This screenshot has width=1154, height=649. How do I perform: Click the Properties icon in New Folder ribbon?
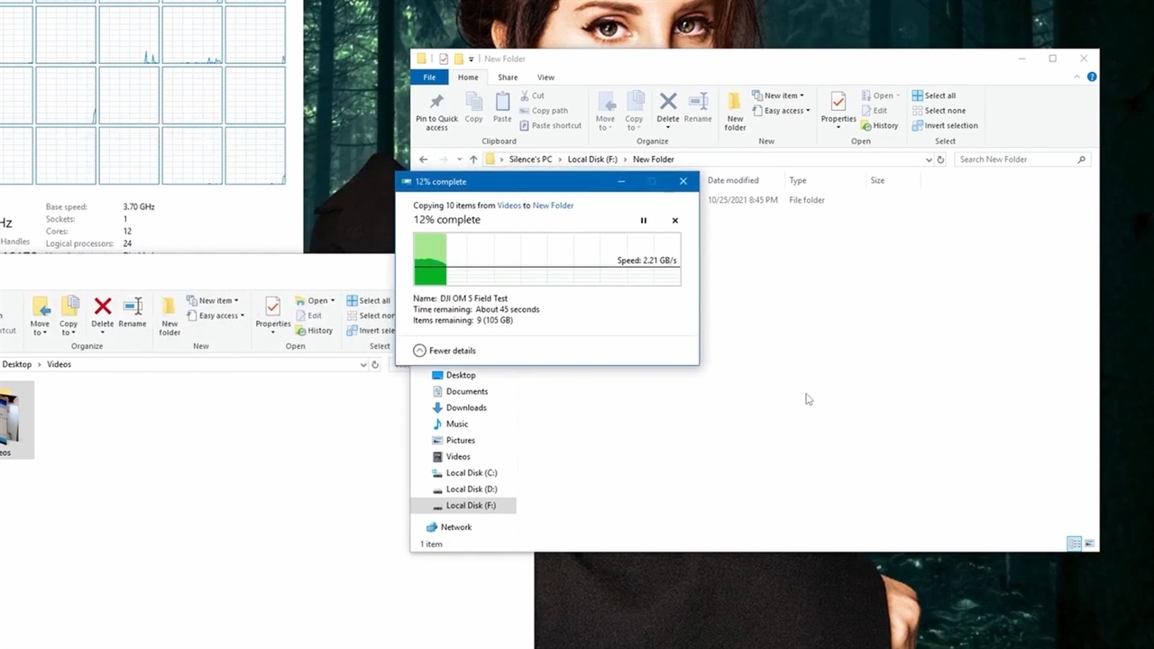[x=838, y=102]
